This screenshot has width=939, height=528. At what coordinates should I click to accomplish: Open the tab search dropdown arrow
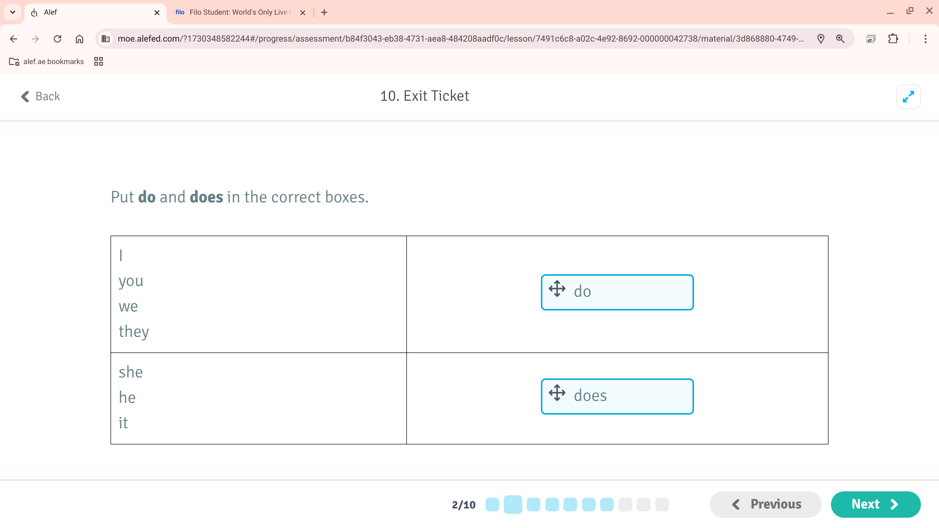pos(13,12)
